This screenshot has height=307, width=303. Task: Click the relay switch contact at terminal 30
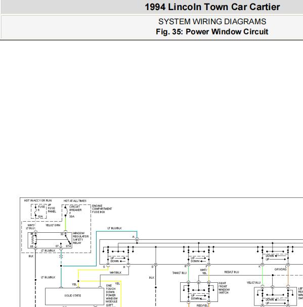pos(68,239)
